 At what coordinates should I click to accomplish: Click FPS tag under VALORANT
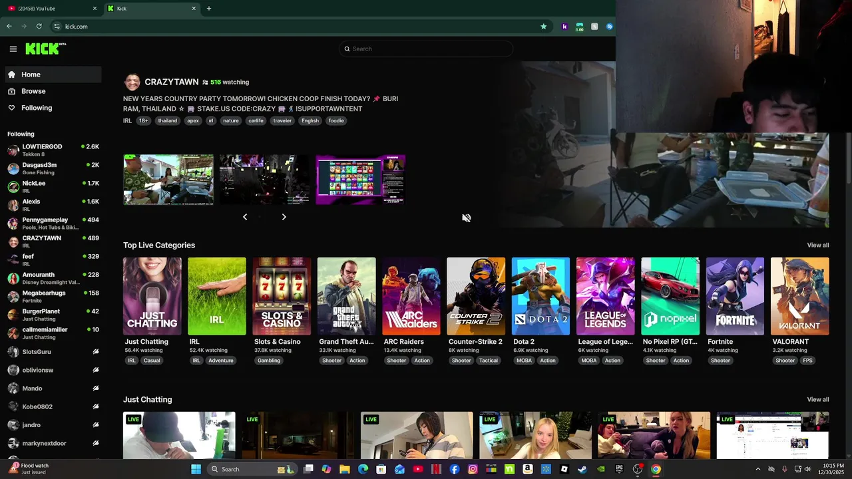(807, 361)
